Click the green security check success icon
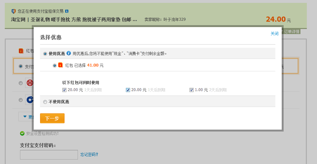The image size is (317, 164). coord(22,133)
